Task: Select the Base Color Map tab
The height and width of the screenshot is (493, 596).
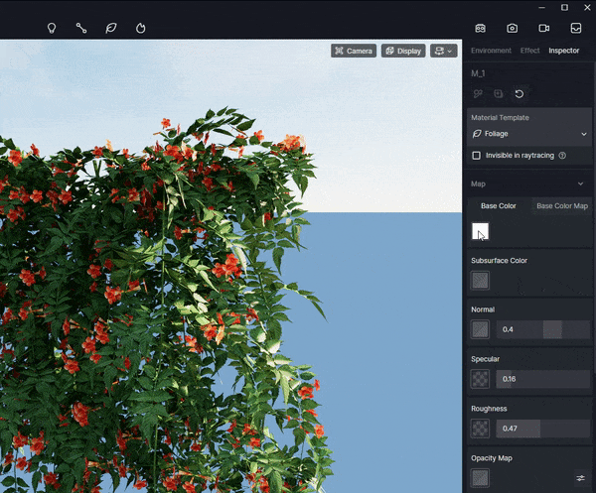Action: 561,206
